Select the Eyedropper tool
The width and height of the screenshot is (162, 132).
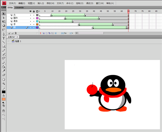coord(4,71)
